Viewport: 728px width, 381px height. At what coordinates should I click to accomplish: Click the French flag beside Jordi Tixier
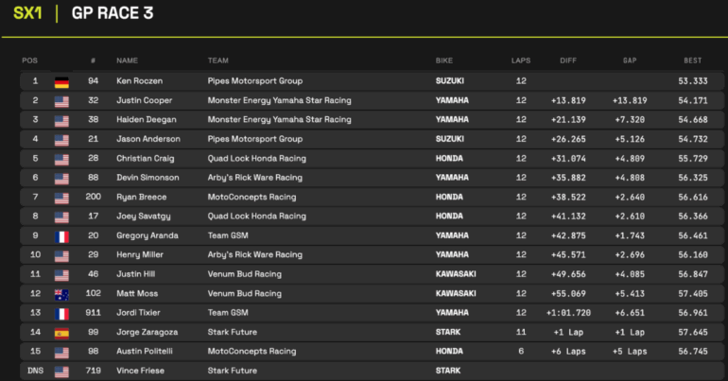coord(62,314)
